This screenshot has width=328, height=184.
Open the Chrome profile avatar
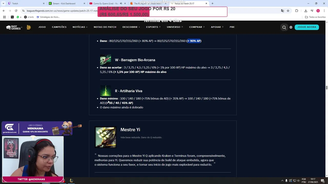pyautogui.click(x=318, y=11)
